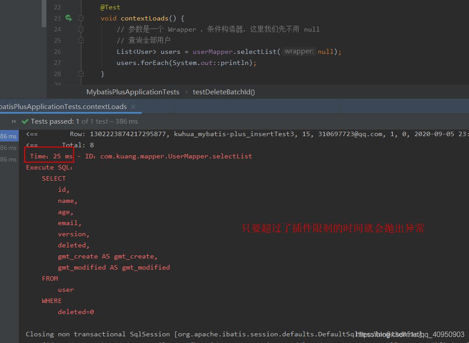Click the selectList method call
Image resolution: width=469 pixels, height=343 pixels.
tap(257, 52)
